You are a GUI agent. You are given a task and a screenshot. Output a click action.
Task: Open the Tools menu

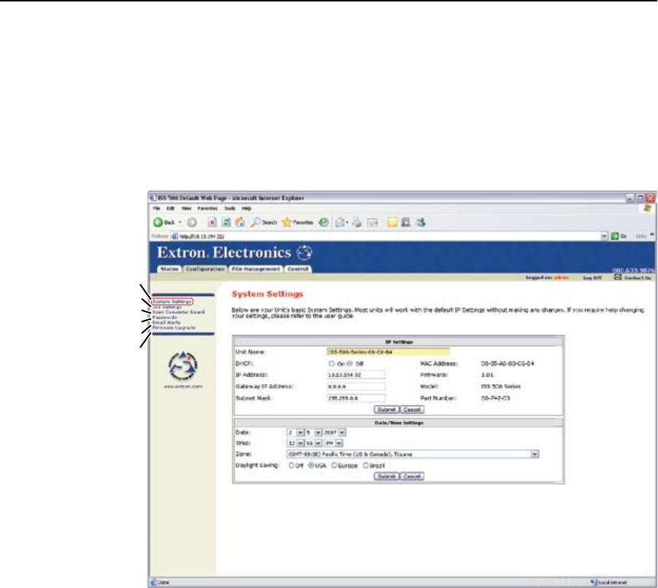[x=230, y=209]
